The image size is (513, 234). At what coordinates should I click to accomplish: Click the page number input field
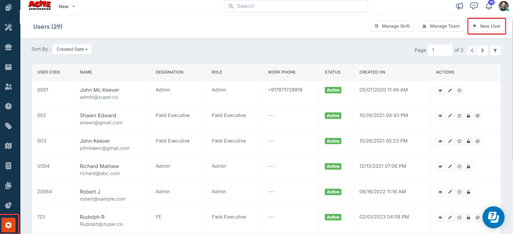click(440, 50)
